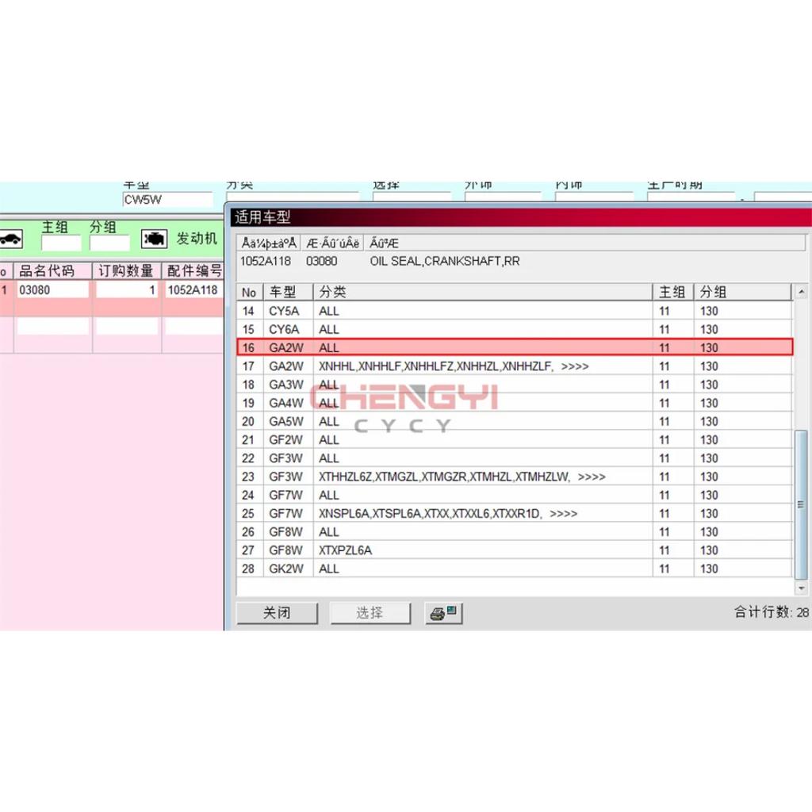Click the 品名代码 column header
Image resolution: width=812 pixels, height=812 pixels.
[x=53, y=271]
